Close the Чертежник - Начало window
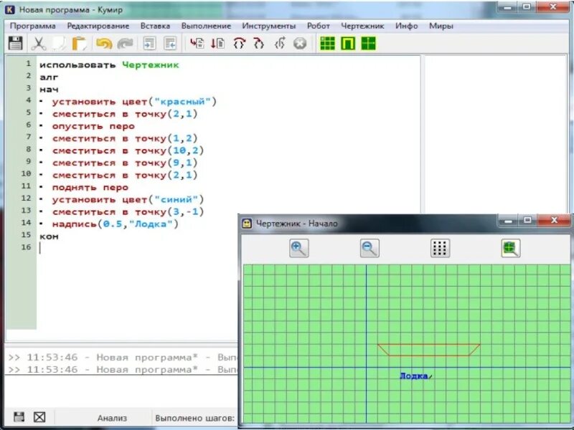 [x=554, y=220]
